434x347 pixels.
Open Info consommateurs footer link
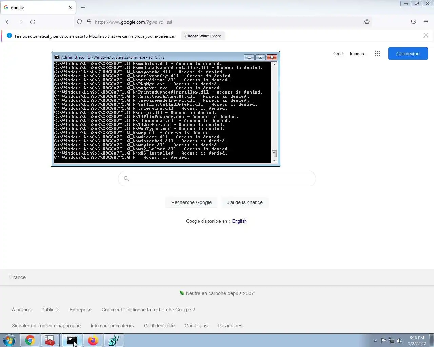[112, 326]
